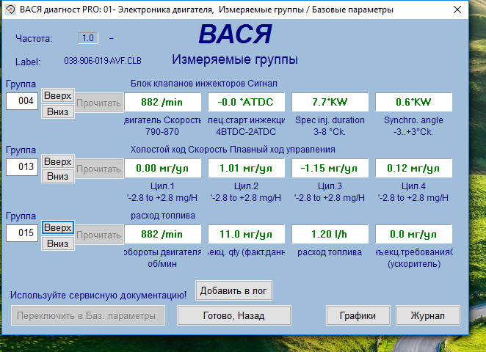Open the Журнал log
This screenshot has height=352, width=486.
[x=428, y=315]
